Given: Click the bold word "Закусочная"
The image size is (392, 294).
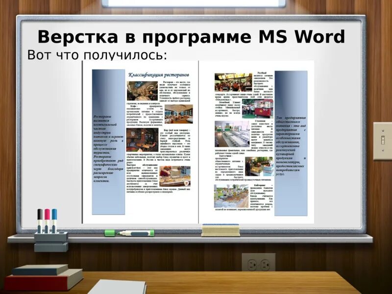Looking at the screenshot, I should 225,156.
